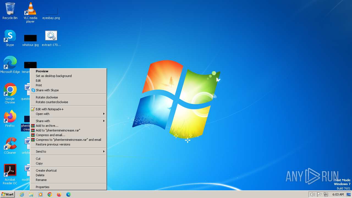
Task: Click the clock showing 6:03 AM
Action: [x=338, y=194]
